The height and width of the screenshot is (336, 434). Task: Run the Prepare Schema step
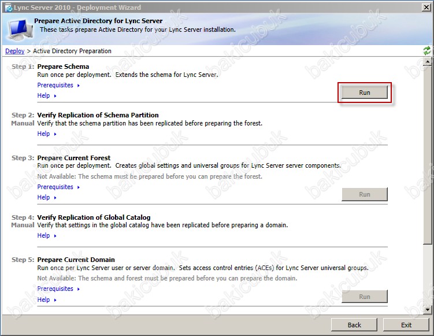coord(364,93)
